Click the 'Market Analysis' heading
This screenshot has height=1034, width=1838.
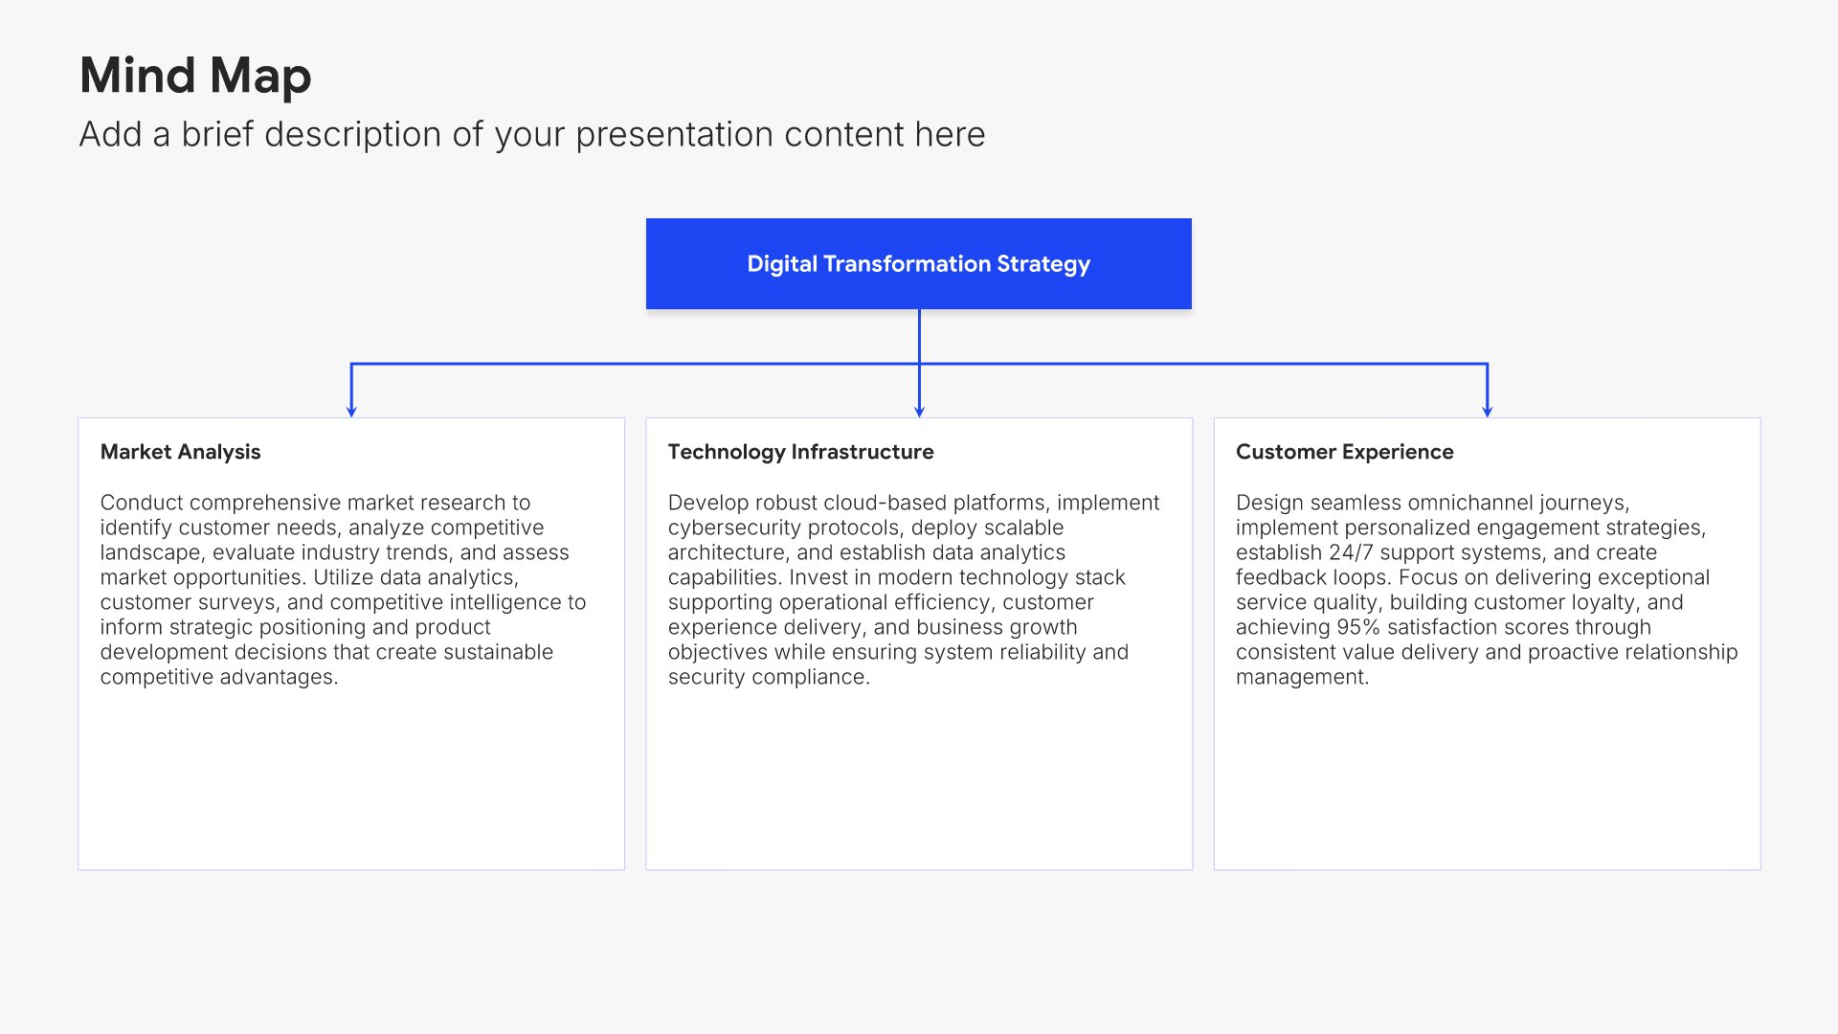[x=180, y=452]
